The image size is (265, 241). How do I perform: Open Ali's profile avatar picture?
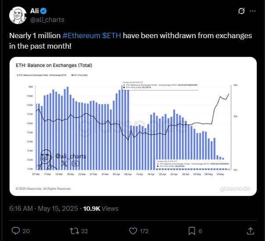click(x=18, y=15)
